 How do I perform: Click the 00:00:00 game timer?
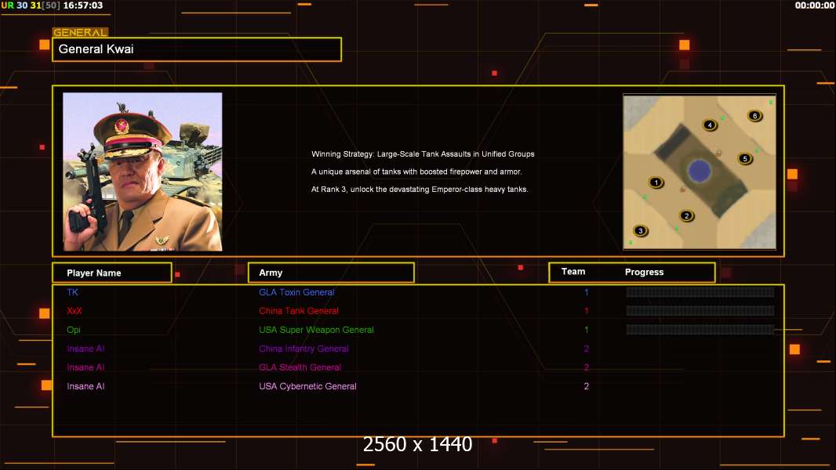(814, 5)
